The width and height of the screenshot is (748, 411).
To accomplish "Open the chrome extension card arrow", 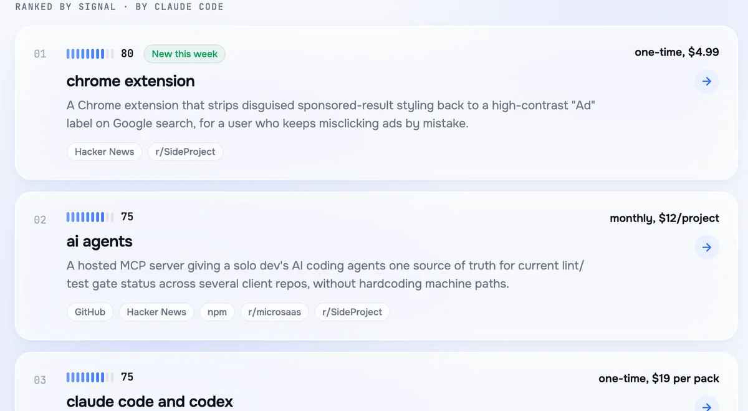I will coord(707,81).
